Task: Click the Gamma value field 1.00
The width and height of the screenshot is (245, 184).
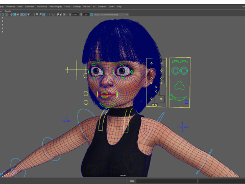Action: coord(86,14)
